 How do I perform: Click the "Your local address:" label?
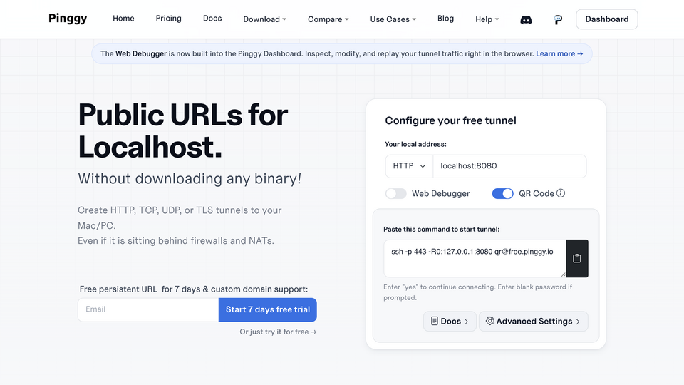415,144
